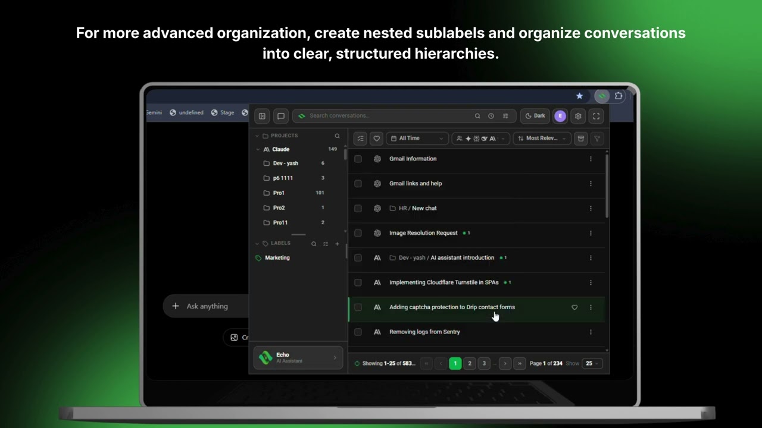Select checkbox for HR / New chat
Screen dimensions: 762x428
tap(358, 208)
